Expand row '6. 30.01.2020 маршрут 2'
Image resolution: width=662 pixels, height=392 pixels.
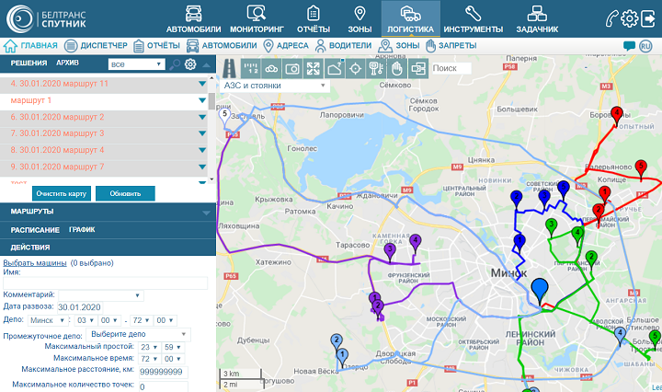tap(202, 117)
